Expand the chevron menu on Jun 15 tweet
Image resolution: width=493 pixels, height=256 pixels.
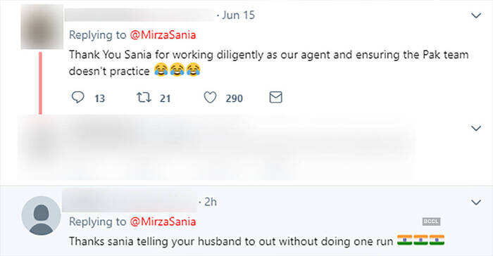pyautogui.click(x=476, y=15)
